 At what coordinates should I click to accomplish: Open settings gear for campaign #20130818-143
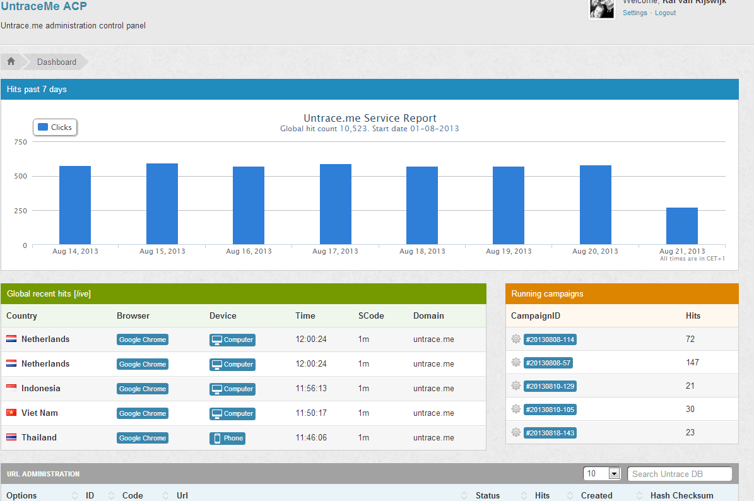tap(516, 432)
